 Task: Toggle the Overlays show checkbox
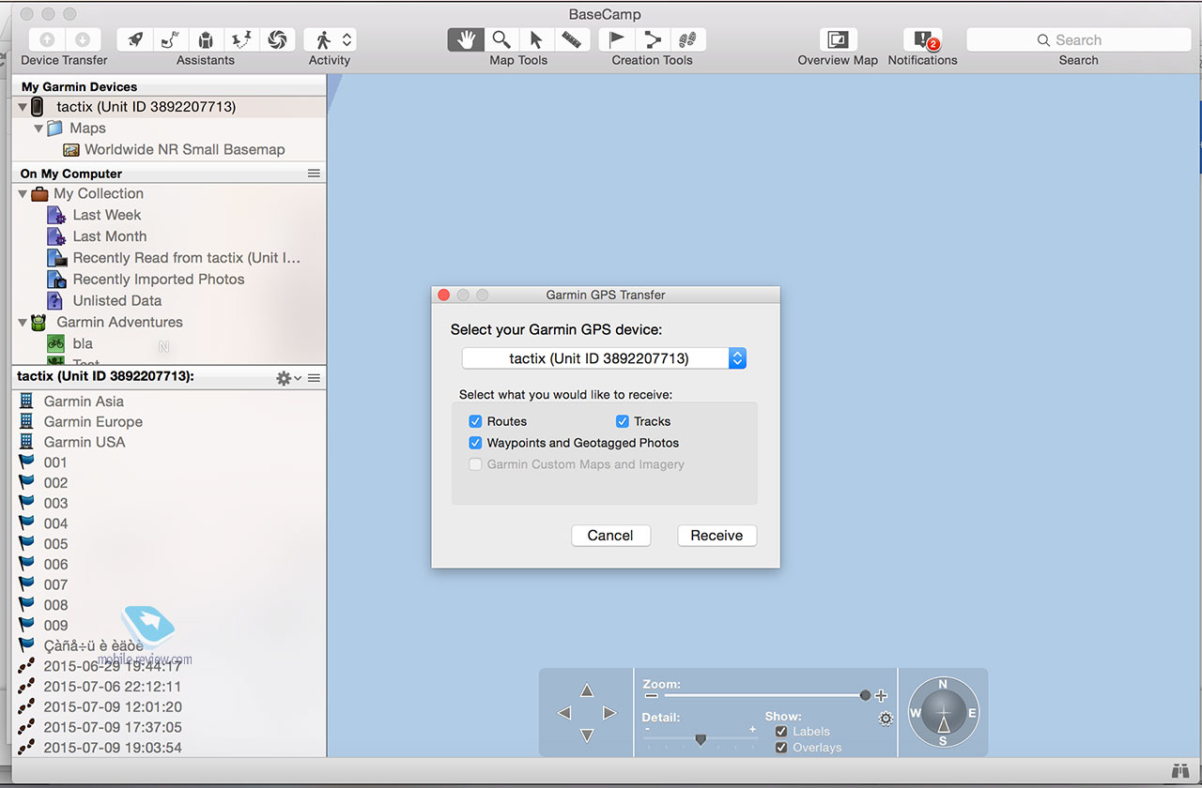pos(781,748)
